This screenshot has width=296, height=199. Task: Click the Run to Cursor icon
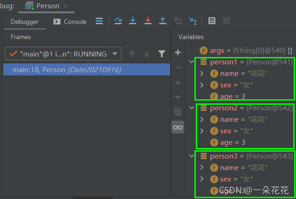(x=193, y=21)
